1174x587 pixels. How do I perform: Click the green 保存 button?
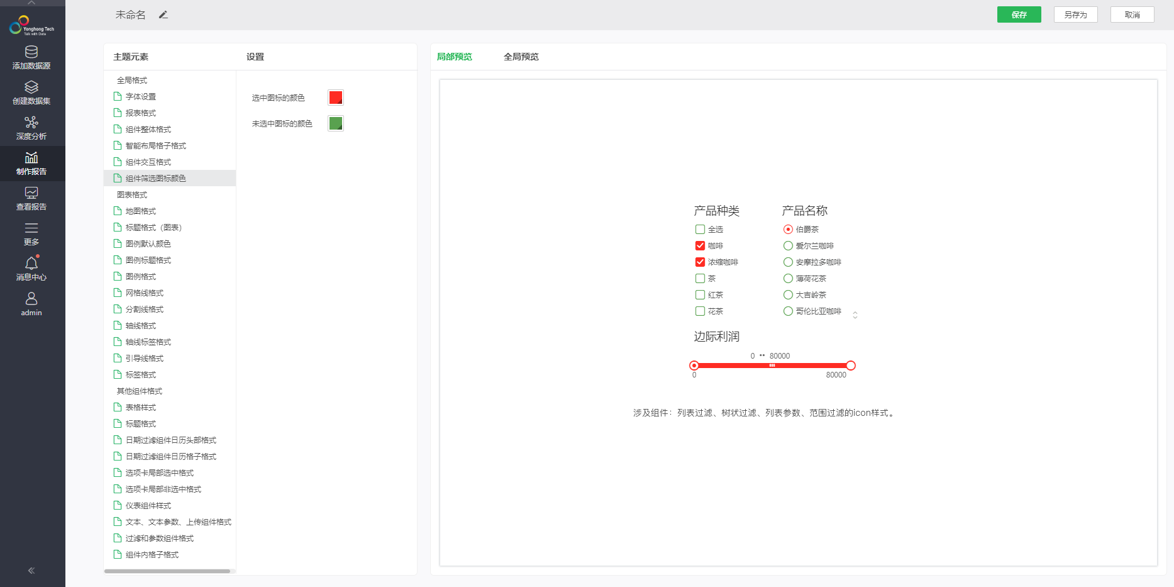1019,14
